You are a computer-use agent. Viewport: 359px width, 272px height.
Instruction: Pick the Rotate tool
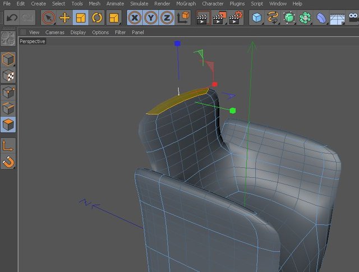(97, 17)
